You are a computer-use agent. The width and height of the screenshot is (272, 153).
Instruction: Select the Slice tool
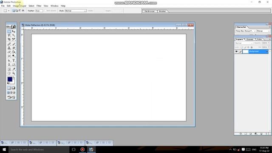click(x=14, y=39)
